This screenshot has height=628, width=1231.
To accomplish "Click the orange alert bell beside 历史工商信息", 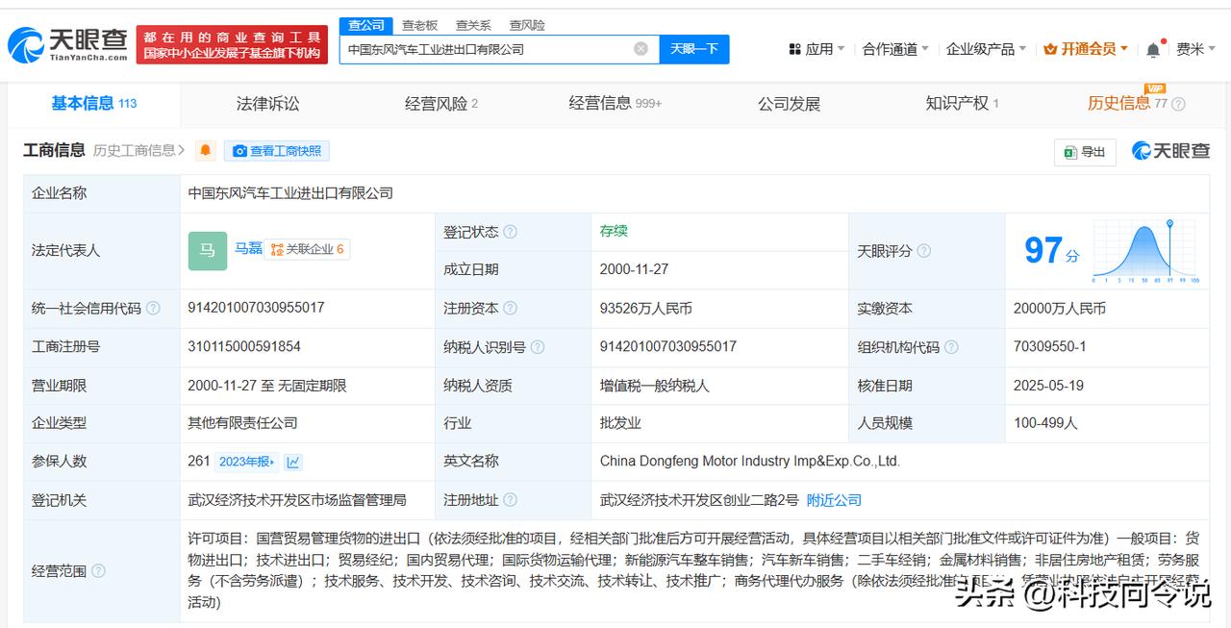I will (x=205, y=151).
